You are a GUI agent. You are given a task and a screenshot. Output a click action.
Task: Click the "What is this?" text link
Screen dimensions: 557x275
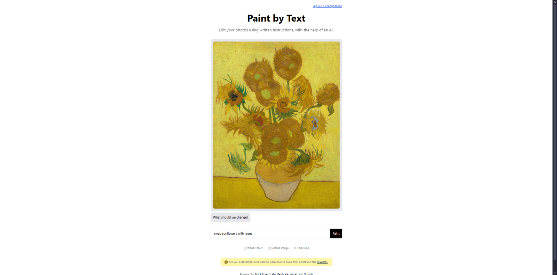point(255,248)
